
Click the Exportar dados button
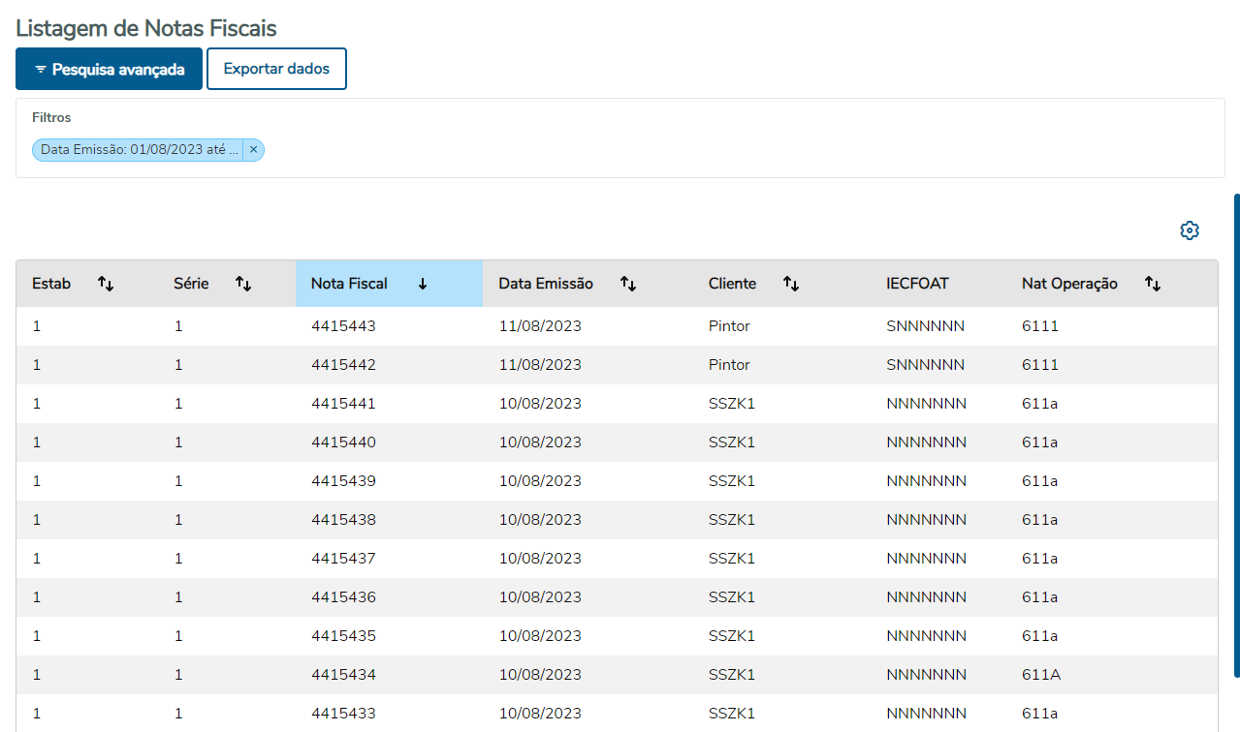(276, 69)
